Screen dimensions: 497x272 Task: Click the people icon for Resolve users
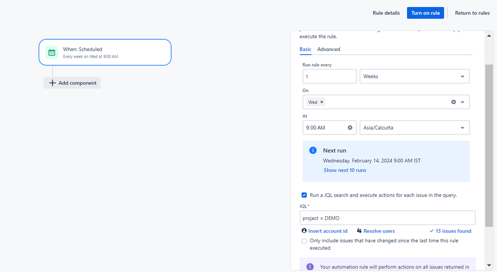pos(359,231)
